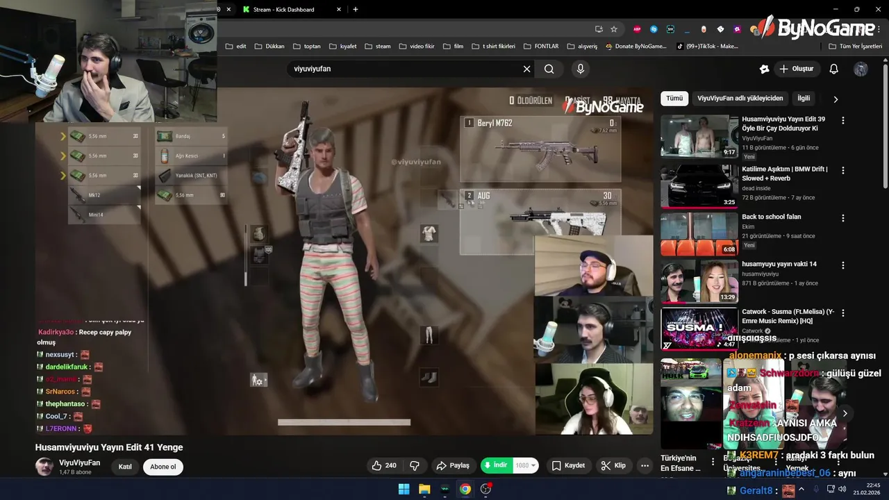The image size is (889, 500).
Task: Open Donate ByNoGame bookmark
Action: tap(635, 47)
